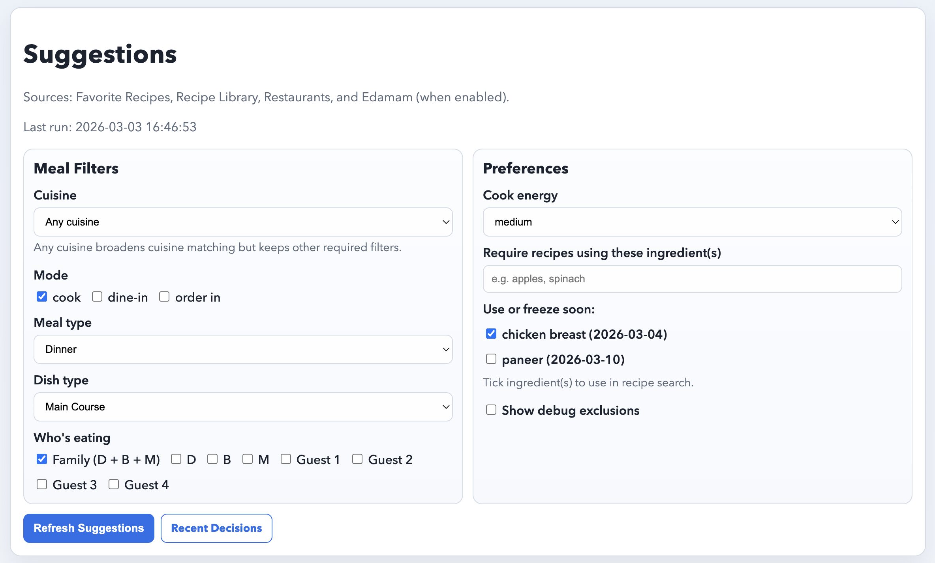Tick the order in checkbox
Viewport: 935px width, 563px height.
[164, 297]
